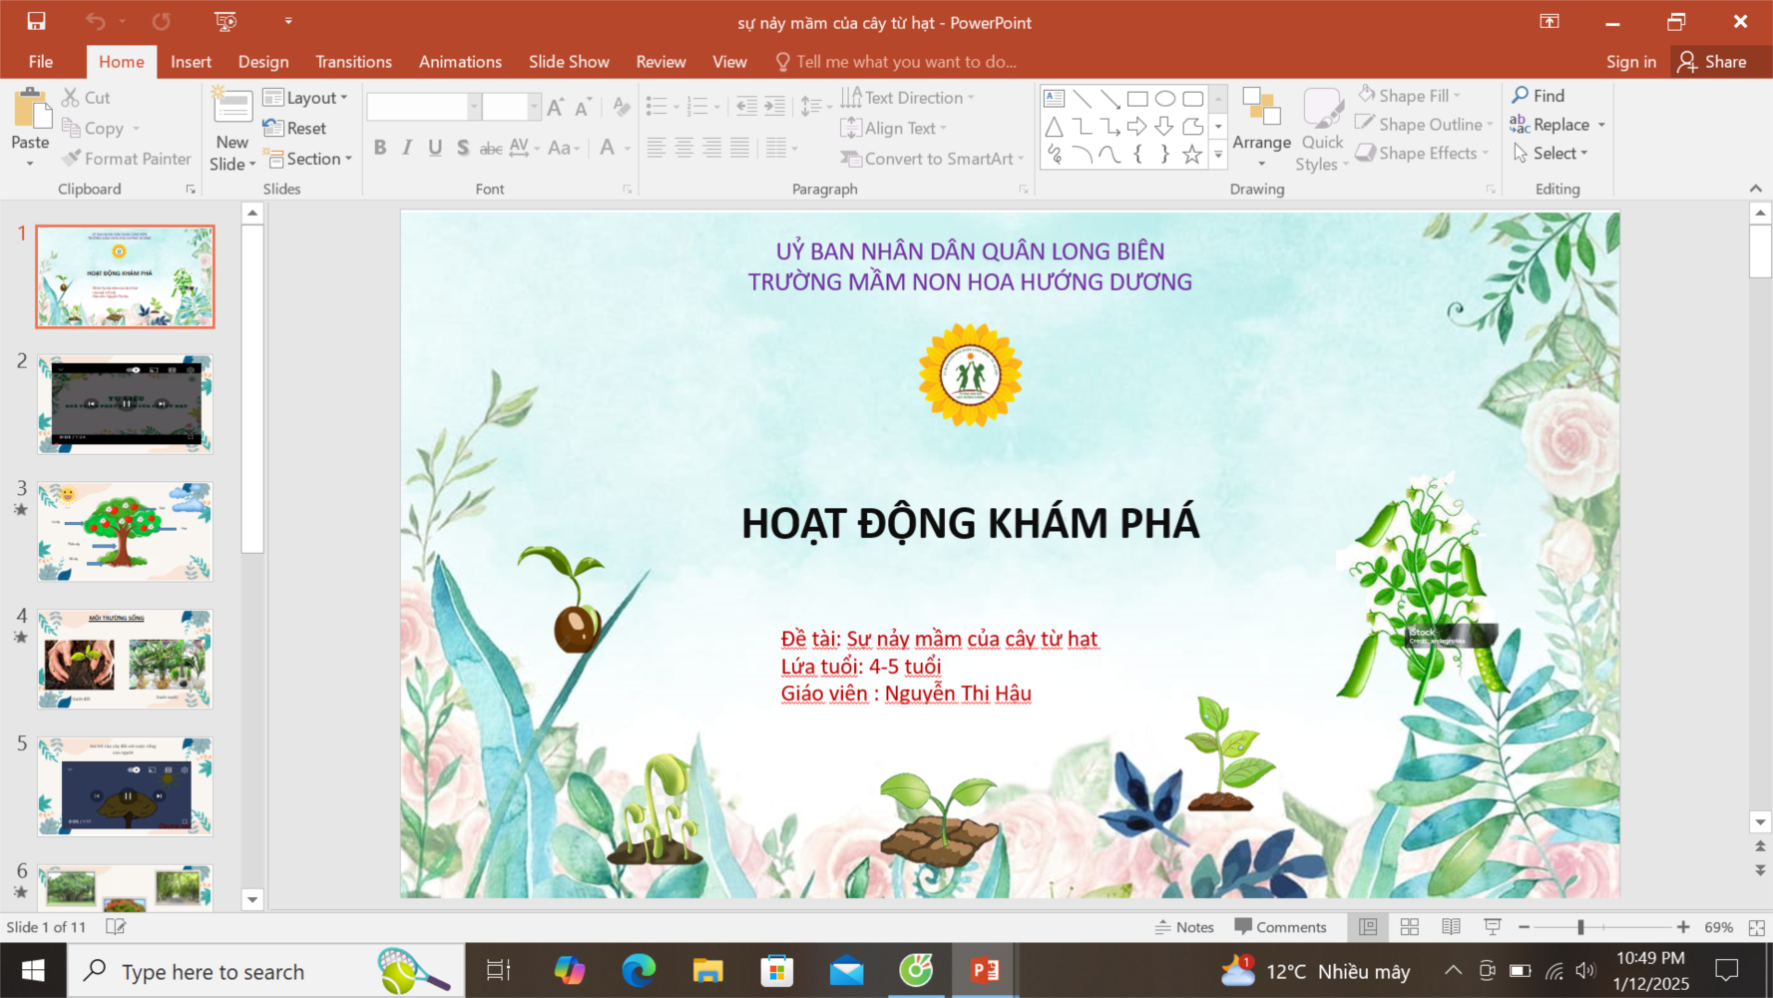This screenshot has height=998, width=1773.
Task: Expand the Layout dropdown
Action: pyautogui.click(x=306, y=98)
